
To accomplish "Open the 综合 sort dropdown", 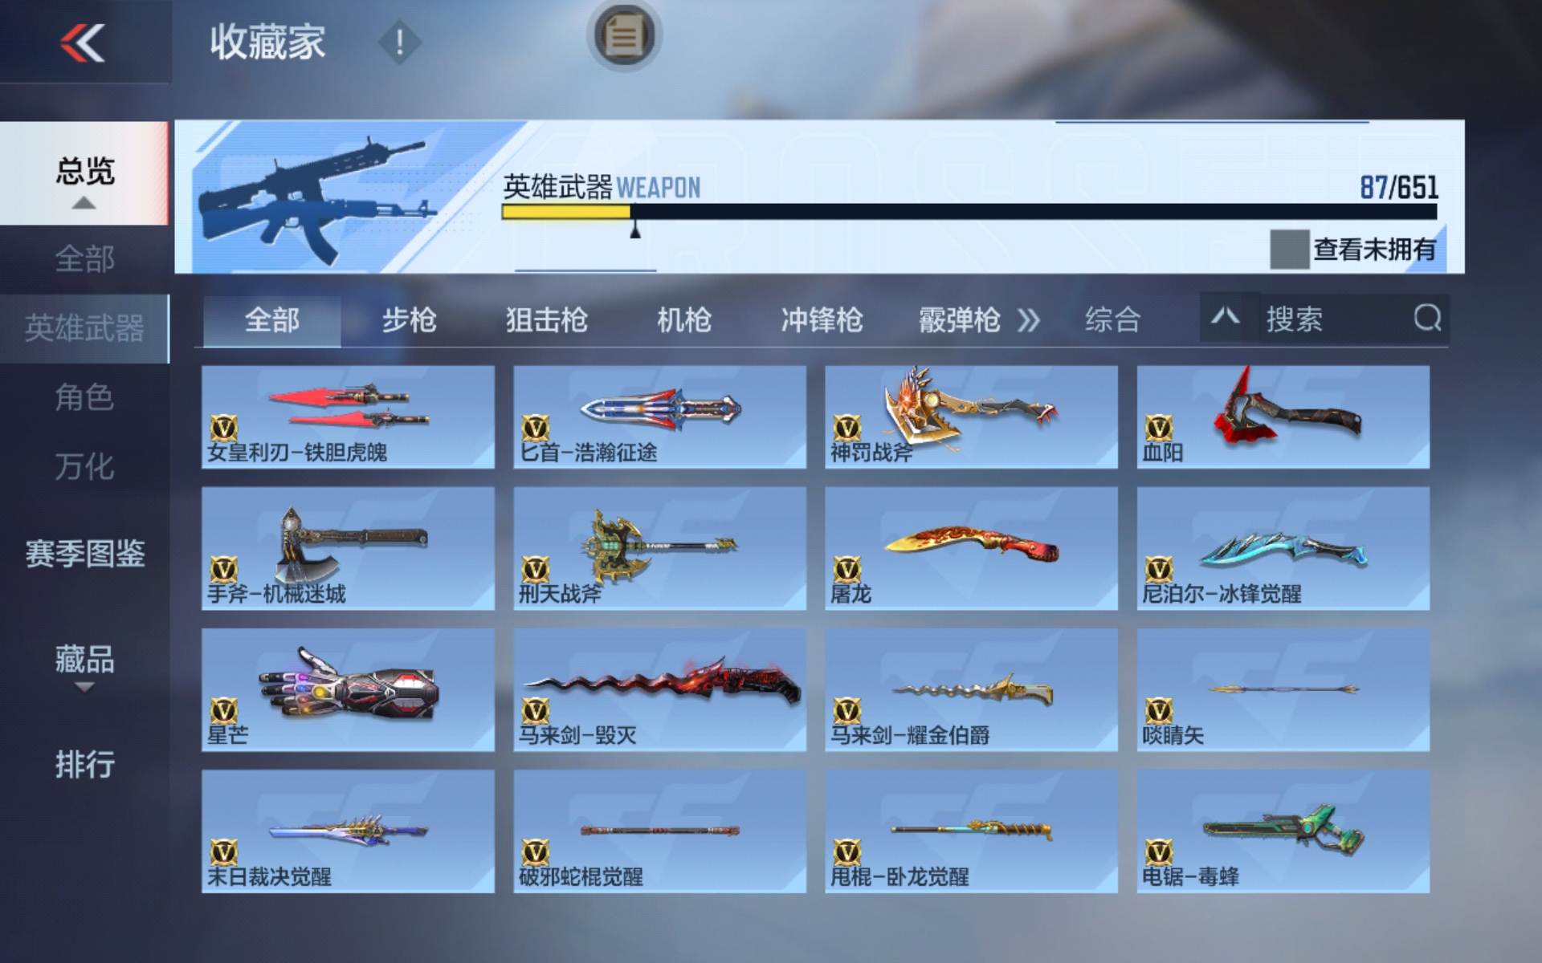I will coord(1112,319).
